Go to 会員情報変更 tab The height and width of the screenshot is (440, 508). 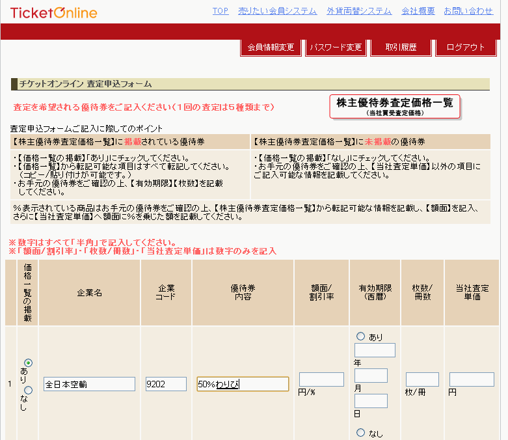(x=271, y=48)
